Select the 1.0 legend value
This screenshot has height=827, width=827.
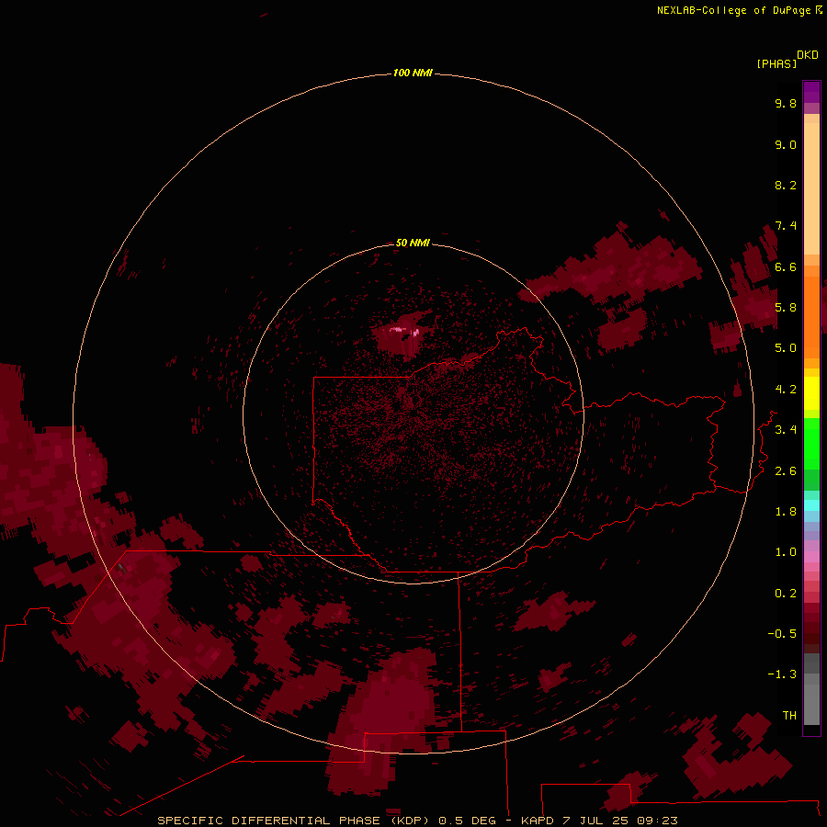[786, 552]
